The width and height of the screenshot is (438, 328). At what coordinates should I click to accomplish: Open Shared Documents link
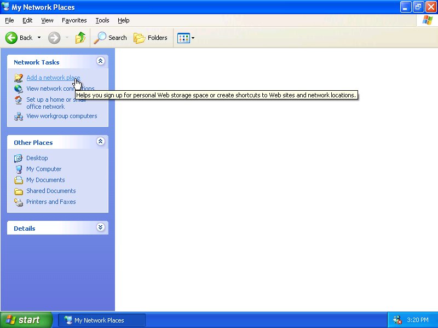point(51,191)
